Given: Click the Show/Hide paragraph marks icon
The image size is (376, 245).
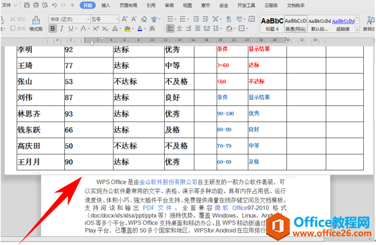Looking at the screenshot, I should [x=239, y=19].
